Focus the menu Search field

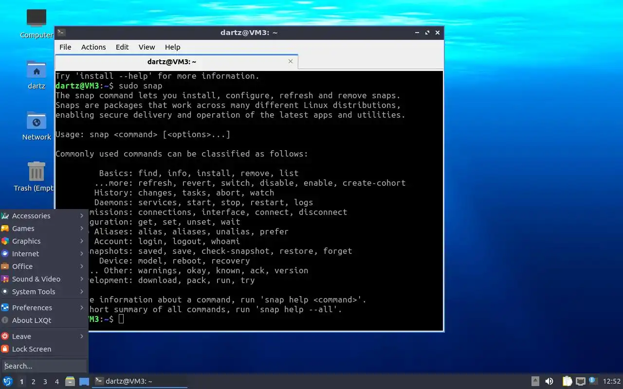44,366
